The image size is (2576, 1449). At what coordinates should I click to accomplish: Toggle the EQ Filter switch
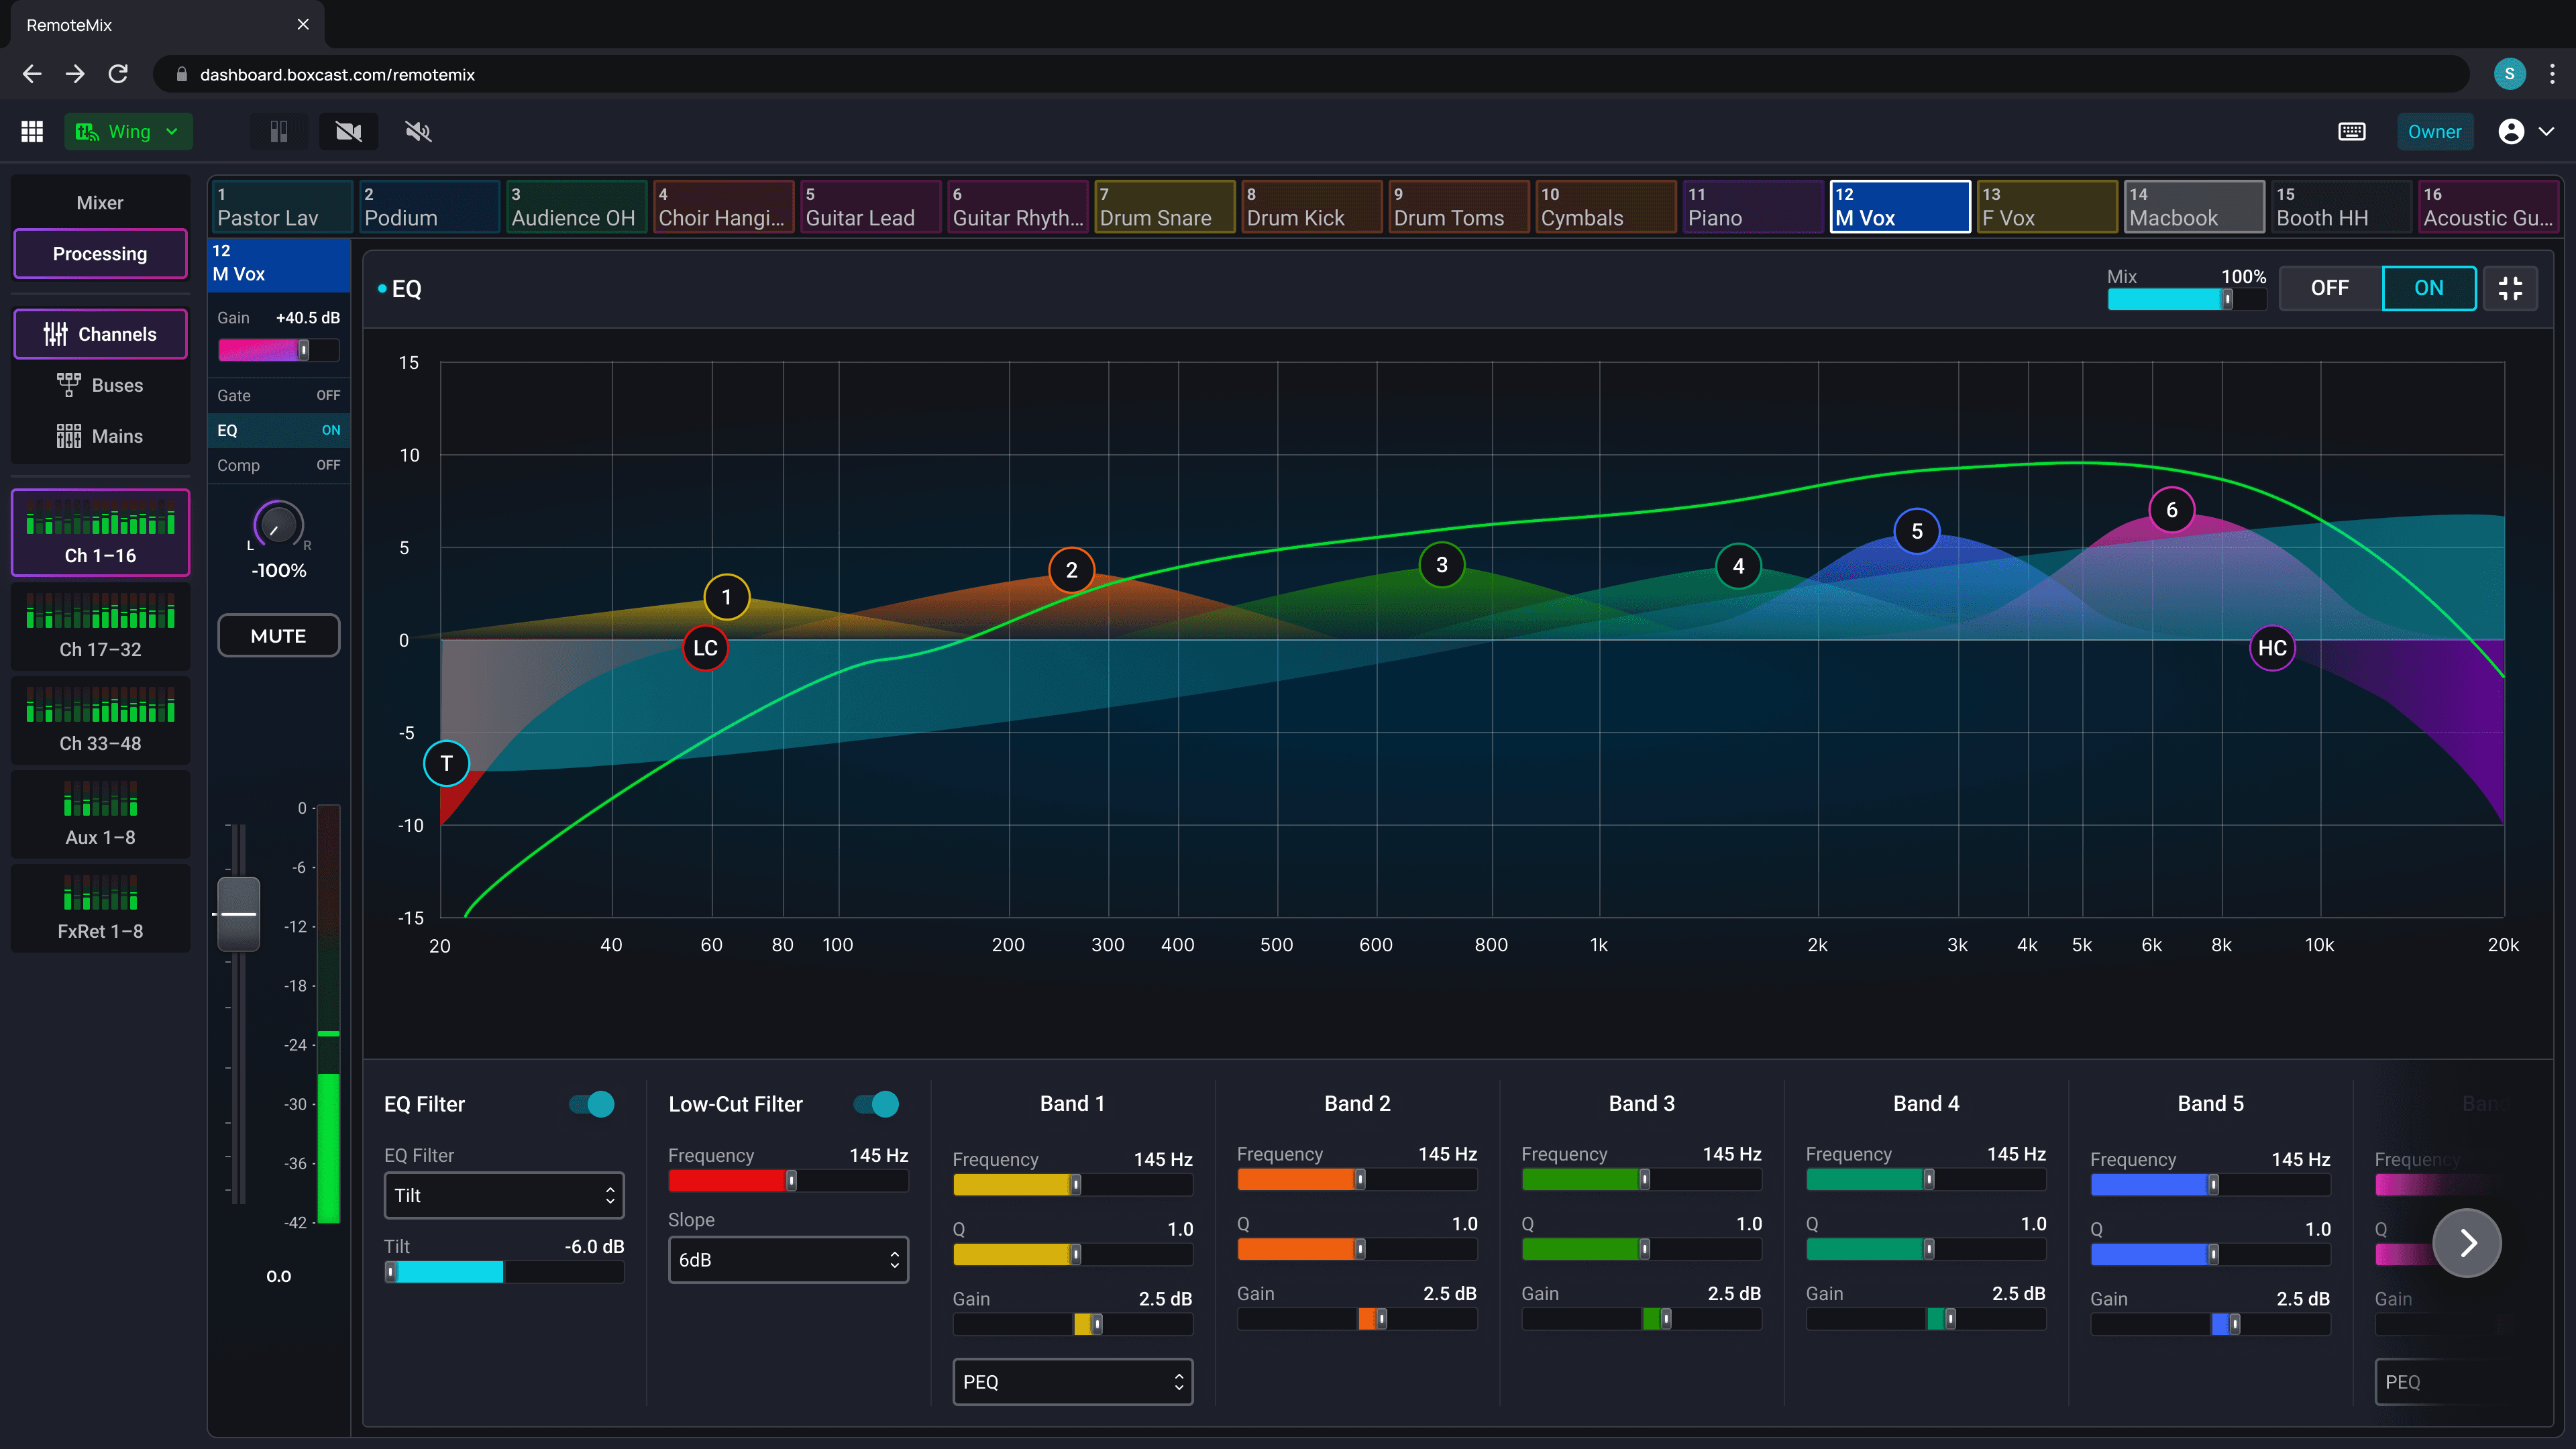[592, 1104]
